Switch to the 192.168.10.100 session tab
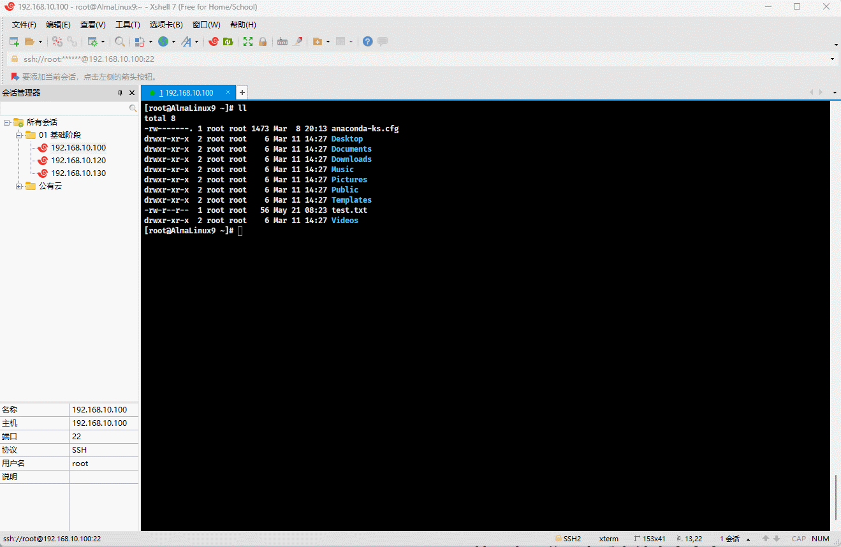The height and width of the screenshot is (547, 841). tap(188, 92)
